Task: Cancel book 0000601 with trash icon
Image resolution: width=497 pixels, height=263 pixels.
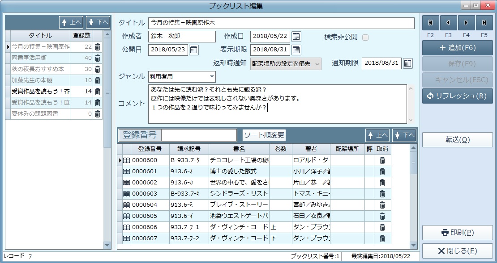Action: click(x=382, y=171)
